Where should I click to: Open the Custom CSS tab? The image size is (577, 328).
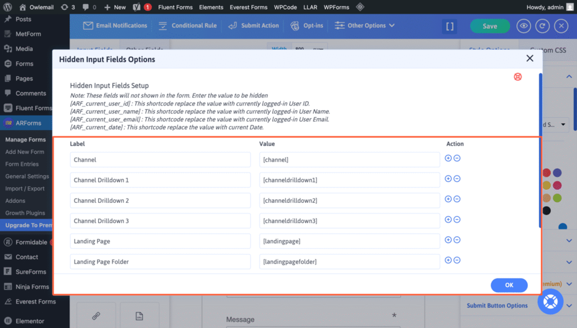pos(548,50)
